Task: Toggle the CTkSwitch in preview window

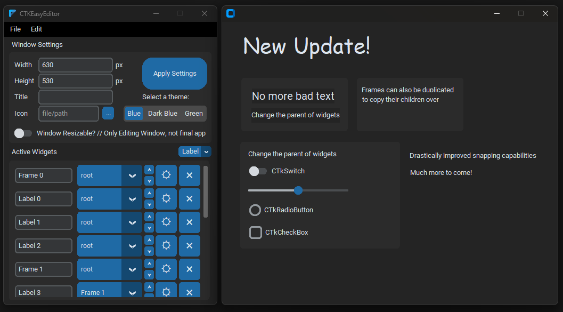Action: [258, 171]
